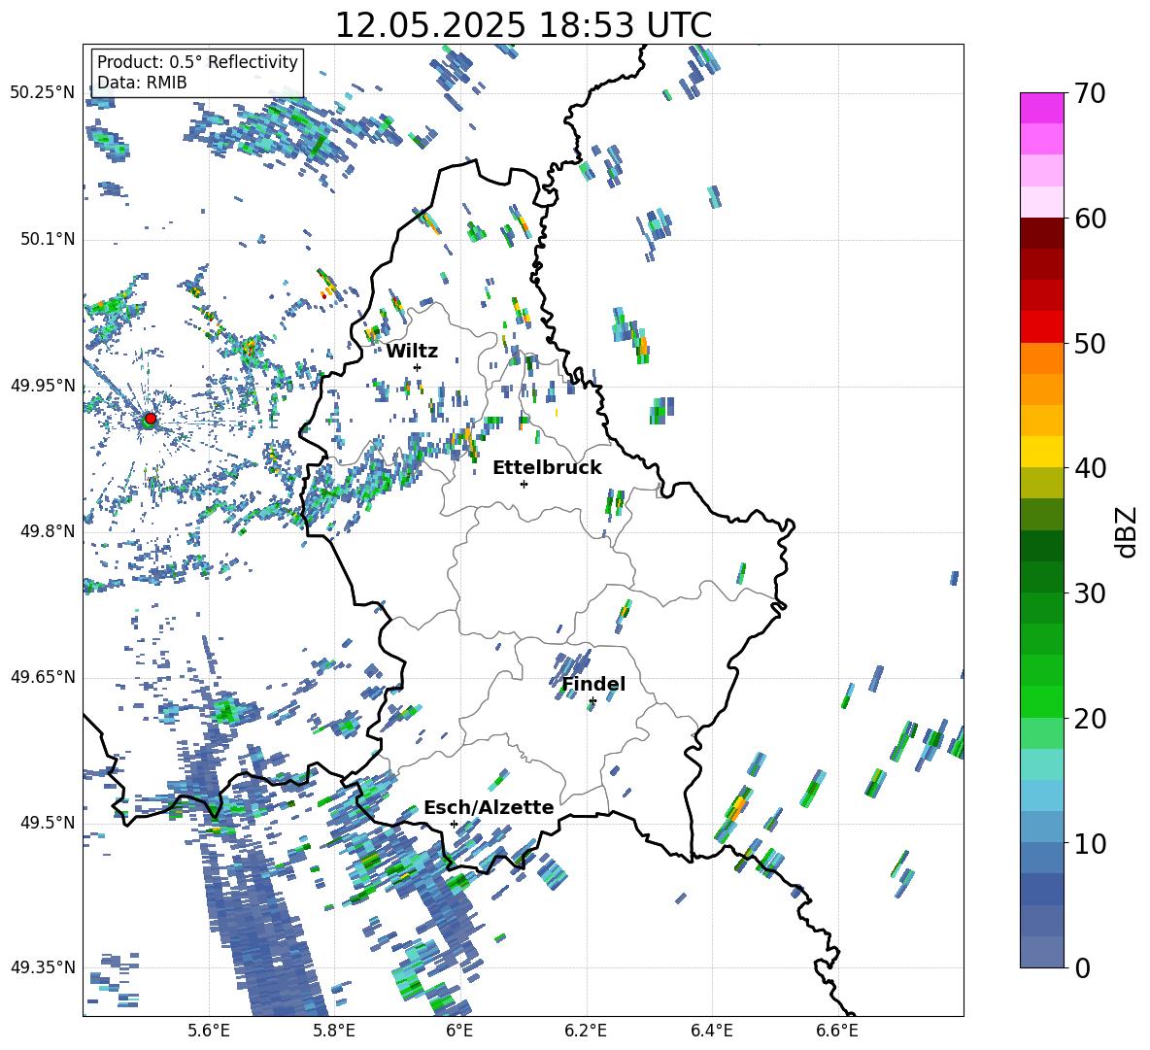
Task: Click the Esch/Alzette city label
Action: 489,808
